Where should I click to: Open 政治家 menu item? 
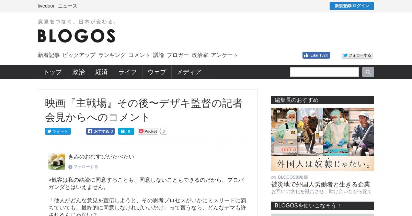coord(200,55)
